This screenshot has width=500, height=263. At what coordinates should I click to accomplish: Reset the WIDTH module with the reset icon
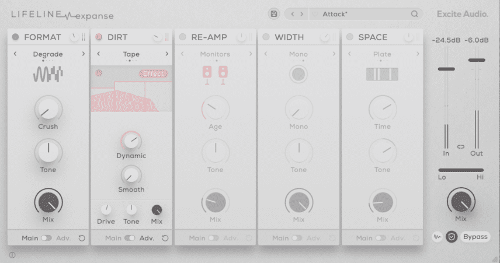coord(332,238)
